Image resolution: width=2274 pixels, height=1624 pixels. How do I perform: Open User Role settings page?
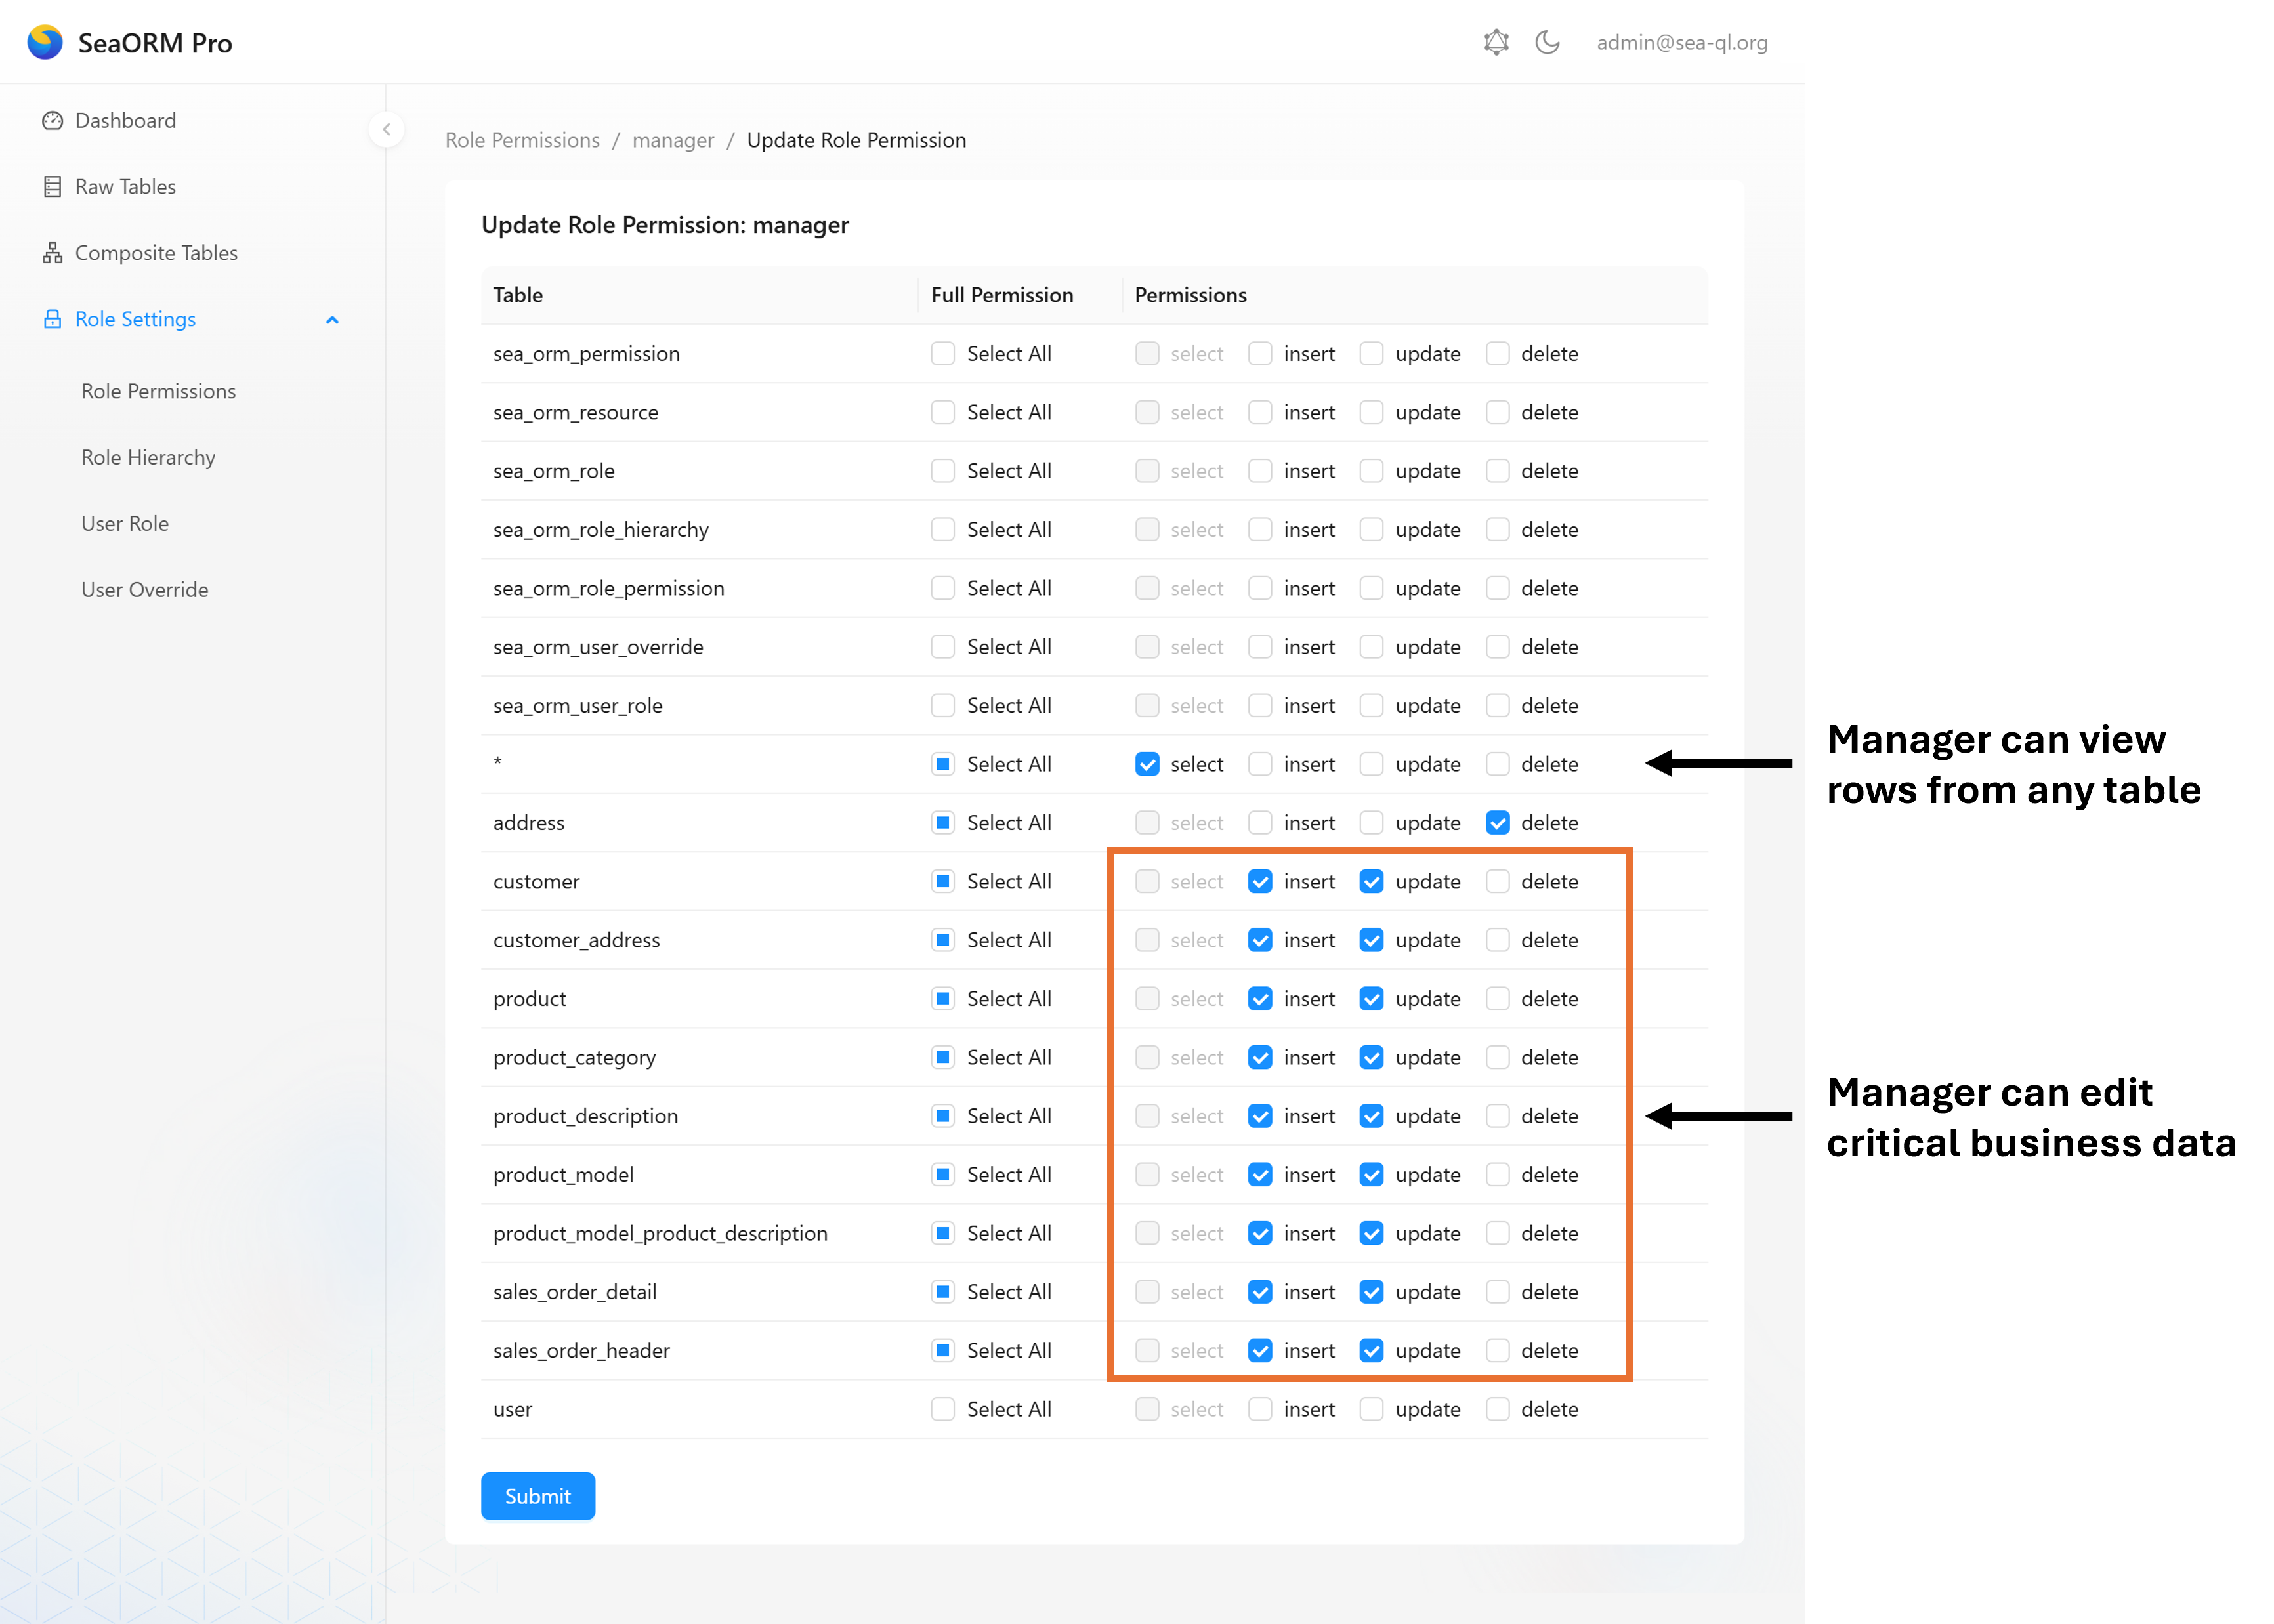125,524
